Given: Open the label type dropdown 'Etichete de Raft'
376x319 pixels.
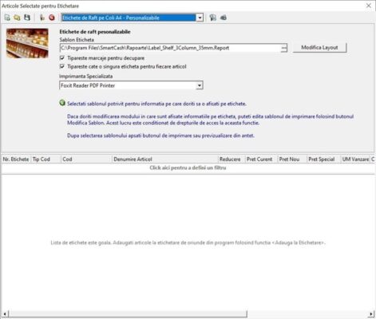Looking at the screenshot, I should pyautogui.click(x=200, y=18).
